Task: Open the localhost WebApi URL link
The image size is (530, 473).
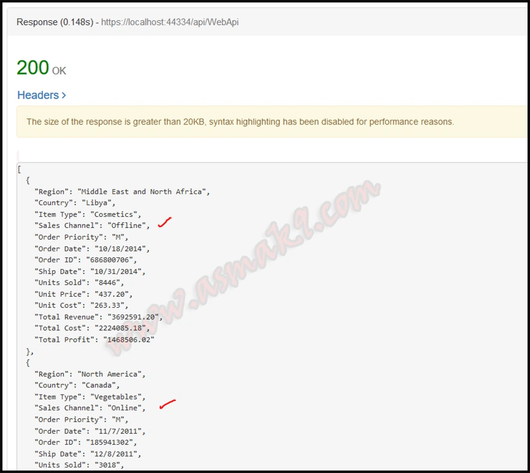Action: pyautogui.click(x=170, y=22)
